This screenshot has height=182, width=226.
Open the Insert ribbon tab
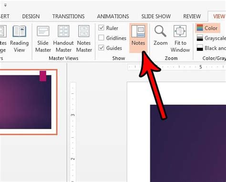[4, 16]
